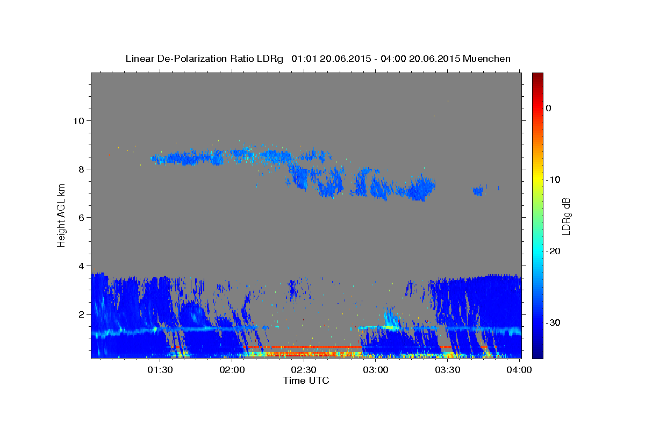Click the isolated cloud patch near 03:45 at 7 km
The image size is (645, 430).
478,190
